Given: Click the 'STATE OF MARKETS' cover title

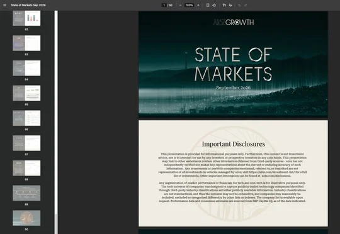Looking at the screenshot, I should tap(234, 64).
